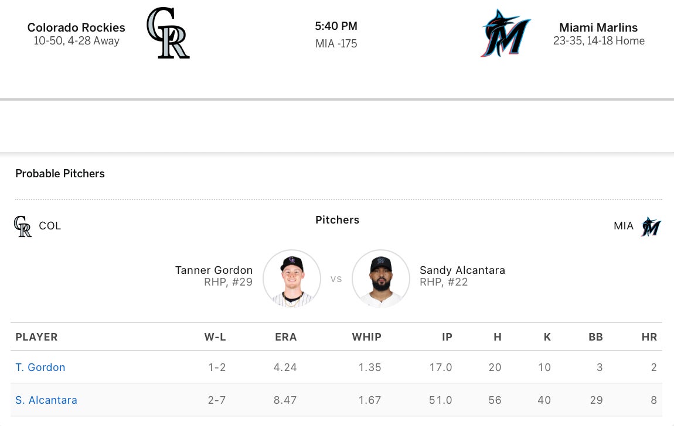This screenshot has height=426, width=674.
Task: Click the Probable Pitchers section heading
Action: click(60, 174)
